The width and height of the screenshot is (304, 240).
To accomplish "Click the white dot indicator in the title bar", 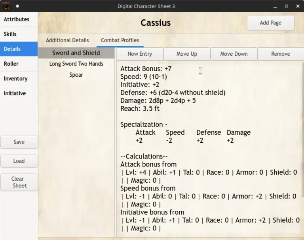I will tap(17, 6).
